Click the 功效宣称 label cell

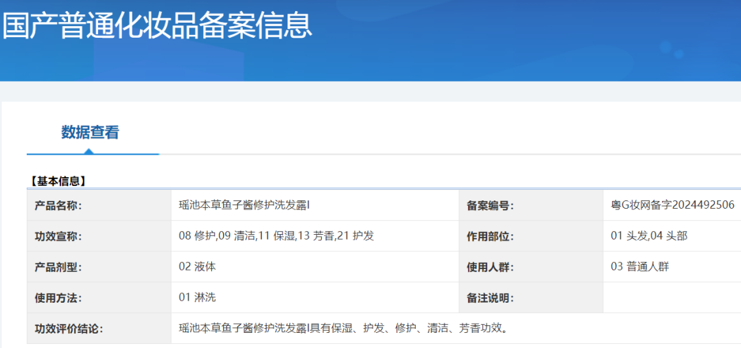(58, 236)
